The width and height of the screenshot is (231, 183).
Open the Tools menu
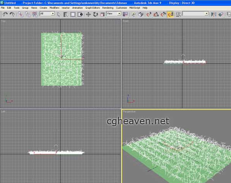(17, 8)
